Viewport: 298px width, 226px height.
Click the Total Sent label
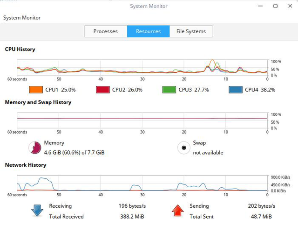[x=202, y=217]
